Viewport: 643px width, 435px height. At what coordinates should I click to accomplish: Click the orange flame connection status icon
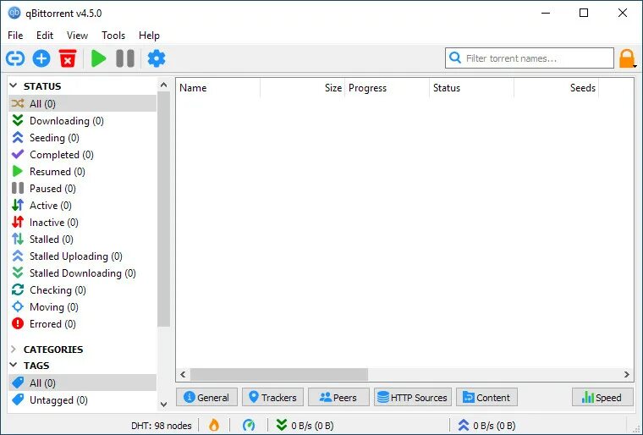tap(214, 425)
